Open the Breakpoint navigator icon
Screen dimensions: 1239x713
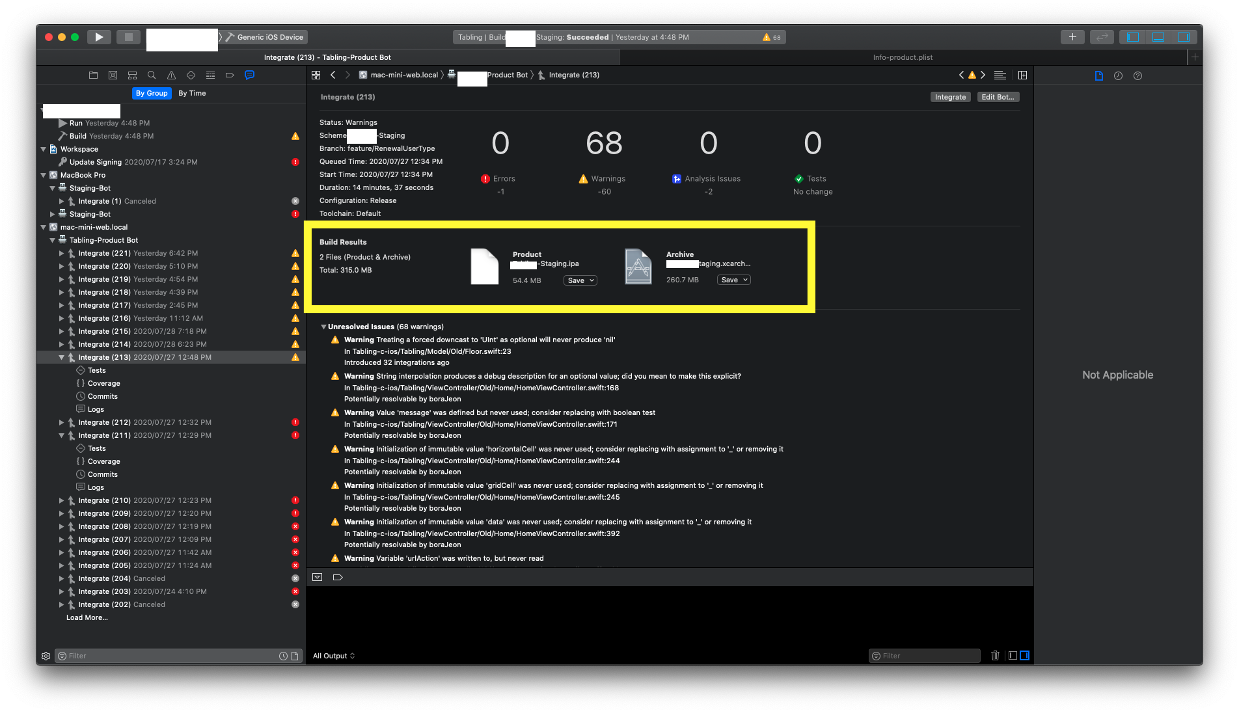pos(230,75)
